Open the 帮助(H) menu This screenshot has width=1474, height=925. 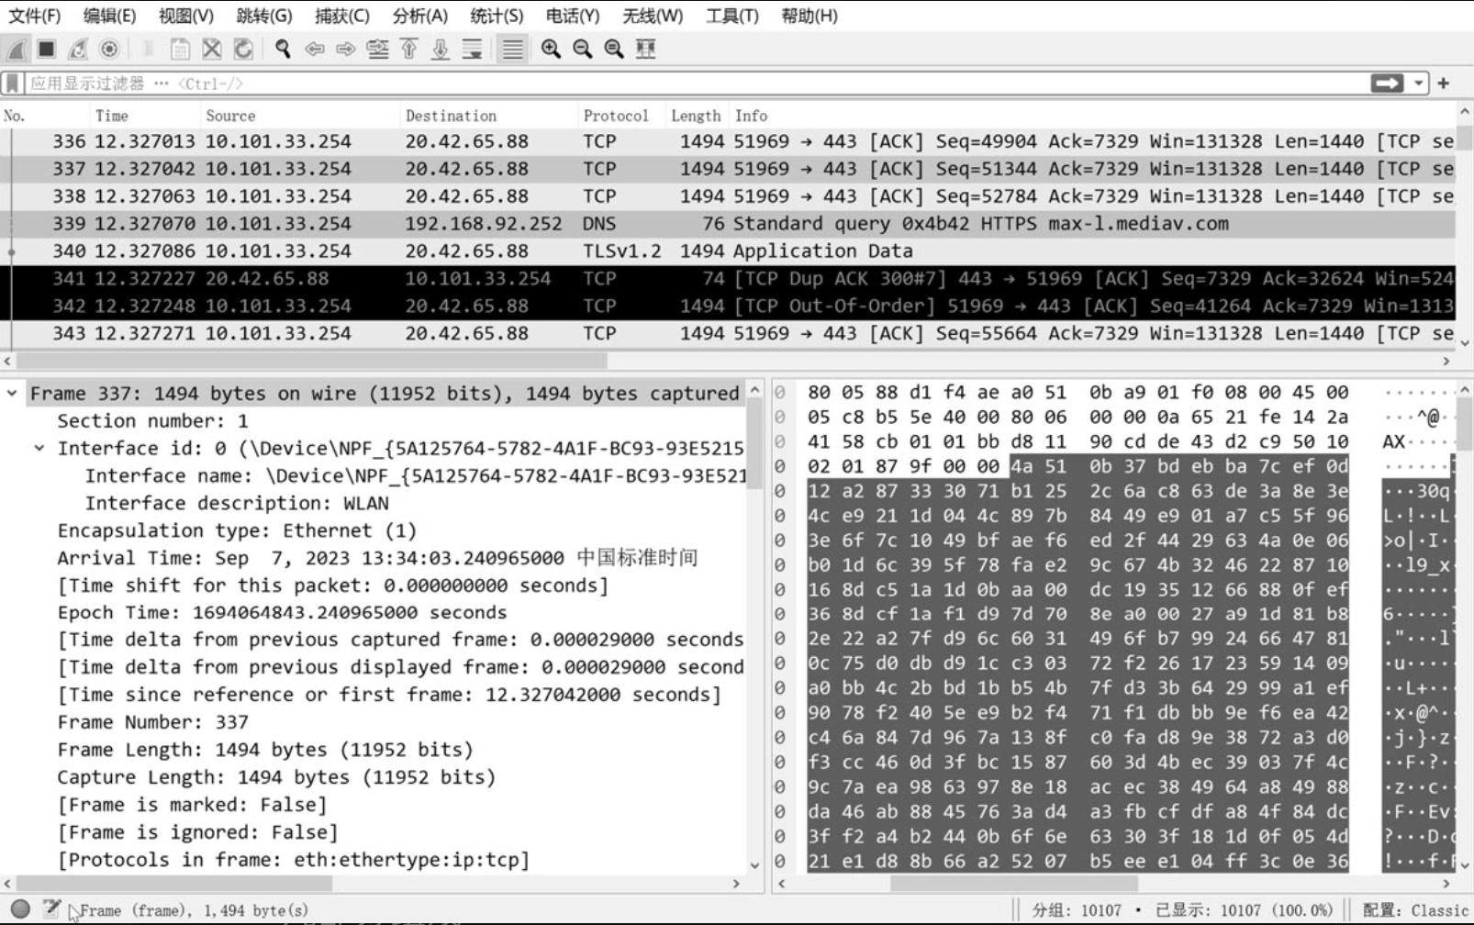click(x=810, y=16)
